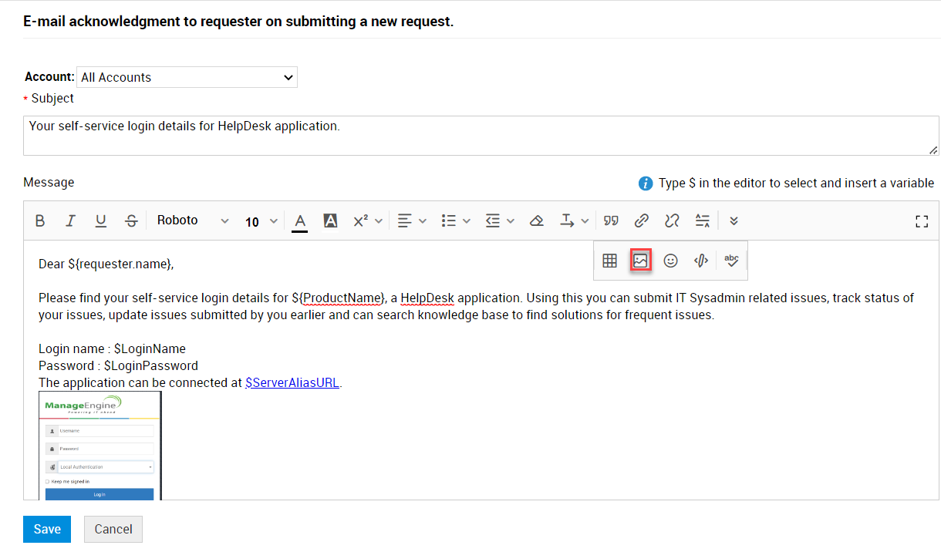This screenshot has width=941, height=552.
Task: Click the 'Type $ in the editor' hint
Action: (796, 183)
